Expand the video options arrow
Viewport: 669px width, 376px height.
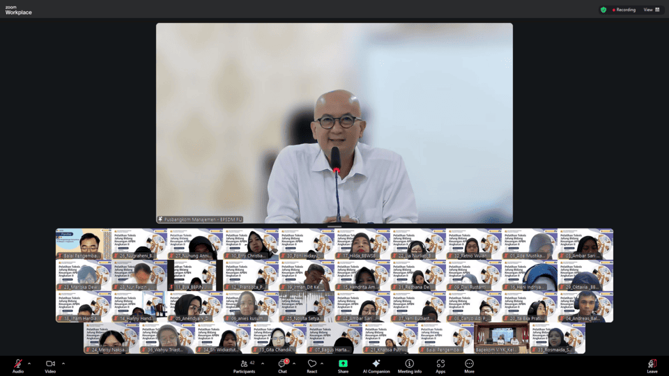(x=63, y=363)
